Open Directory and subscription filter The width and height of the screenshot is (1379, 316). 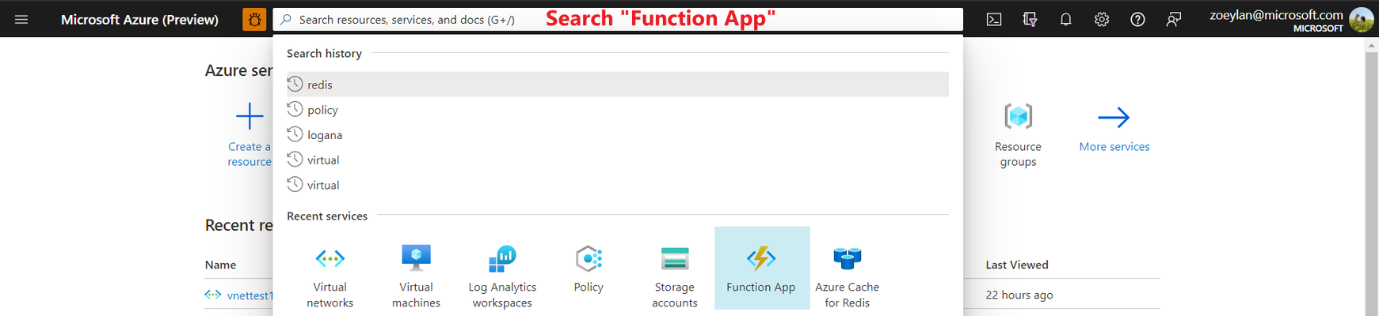(1030, 20)
